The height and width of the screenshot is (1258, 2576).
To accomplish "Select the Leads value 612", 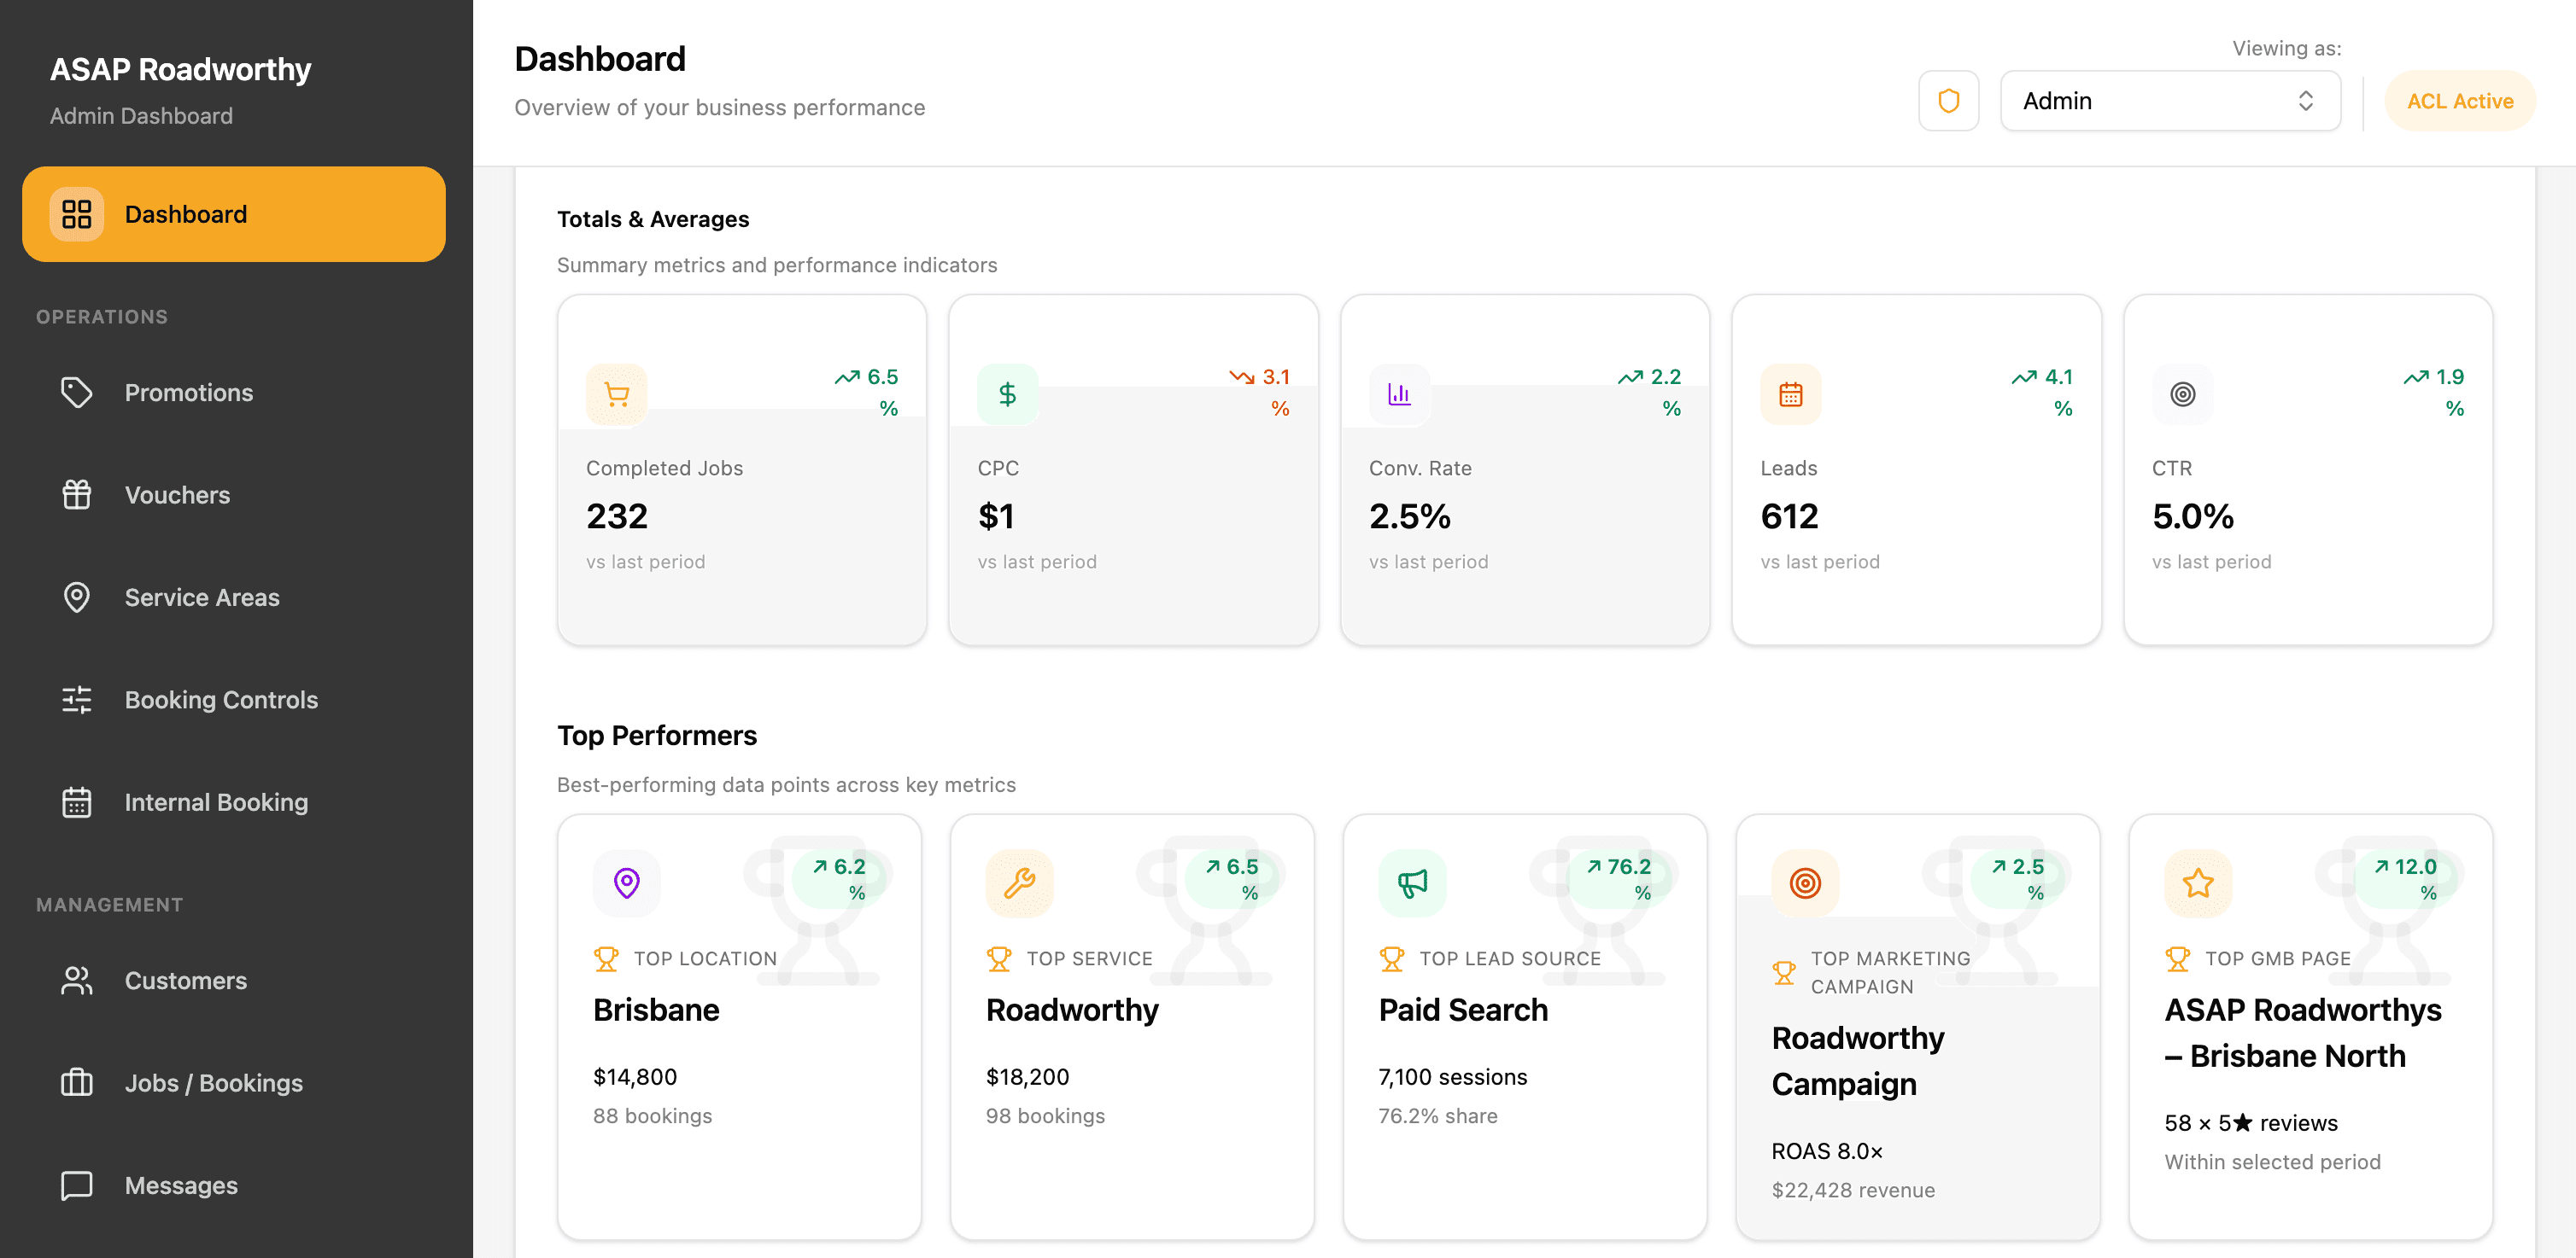I will tap(1789, 515).
